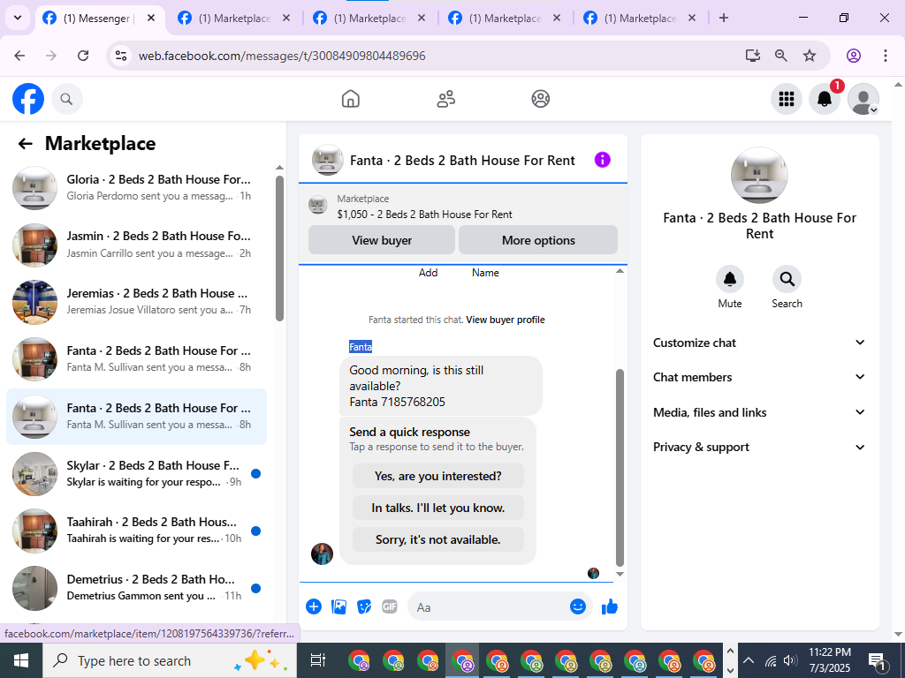Click the install app icon in address bar

[752, 56]
